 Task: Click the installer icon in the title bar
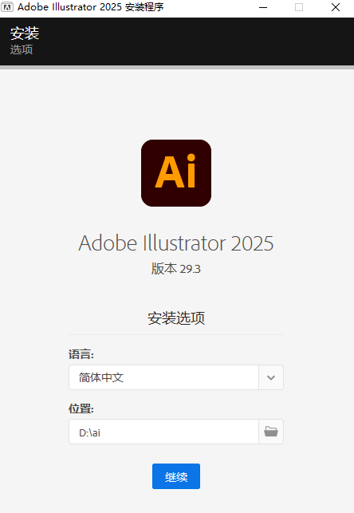[x=7, y=7]
